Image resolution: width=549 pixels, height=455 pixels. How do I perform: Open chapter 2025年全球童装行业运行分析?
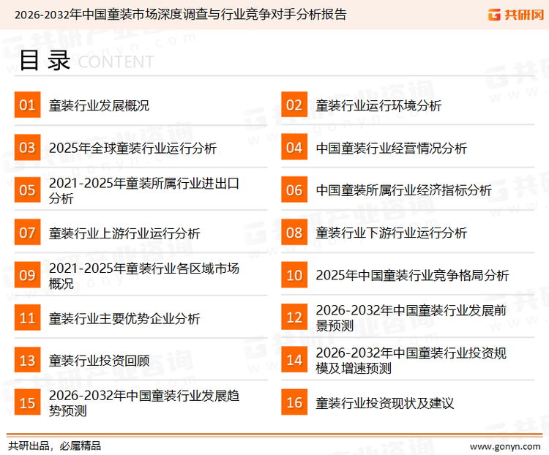tap(132, 148)
